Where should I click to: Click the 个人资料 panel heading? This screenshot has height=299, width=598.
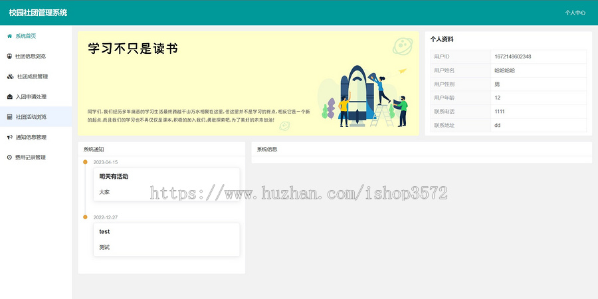[x=442, y=39]
